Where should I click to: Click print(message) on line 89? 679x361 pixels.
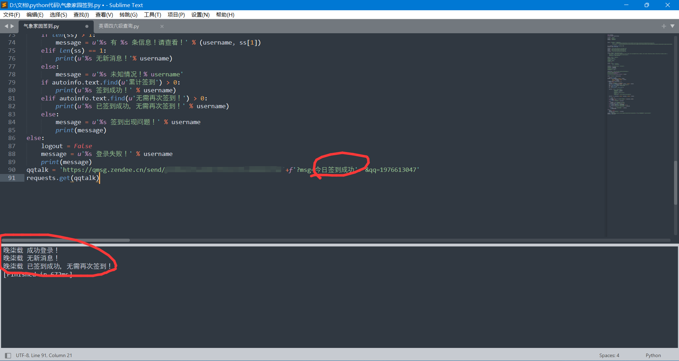coord(66,162)
